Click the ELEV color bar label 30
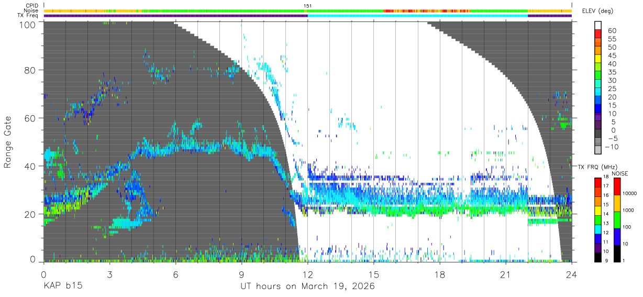 point(612,81)
